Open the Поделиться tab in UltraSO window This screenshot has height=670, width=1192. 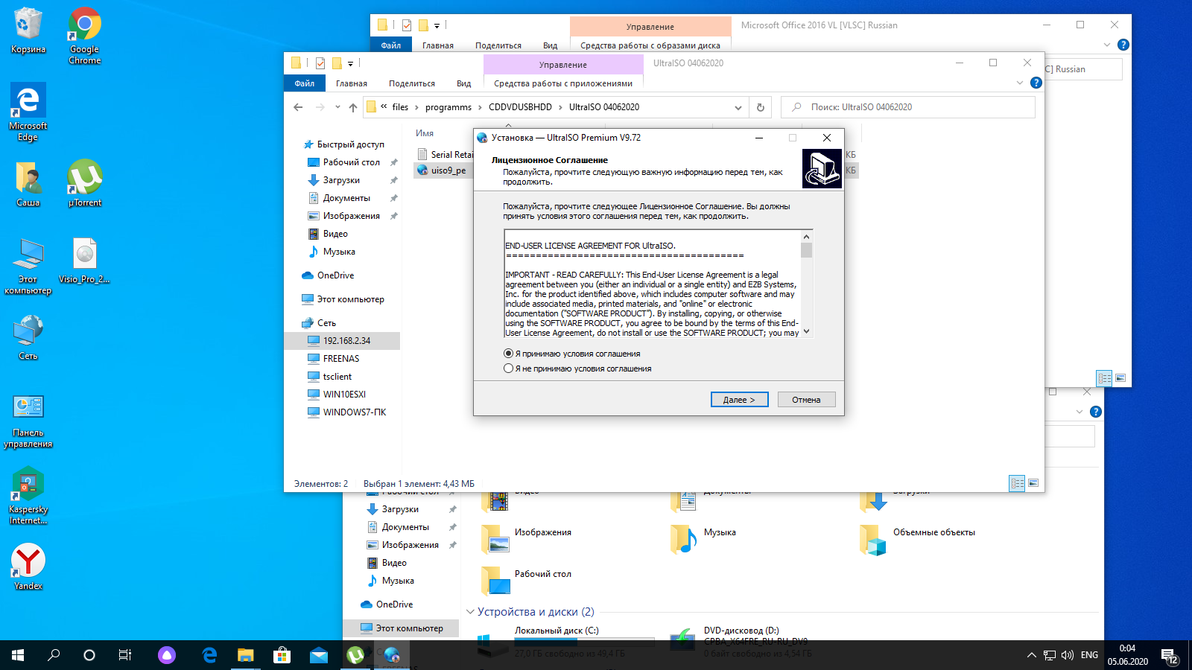(412, 83)
